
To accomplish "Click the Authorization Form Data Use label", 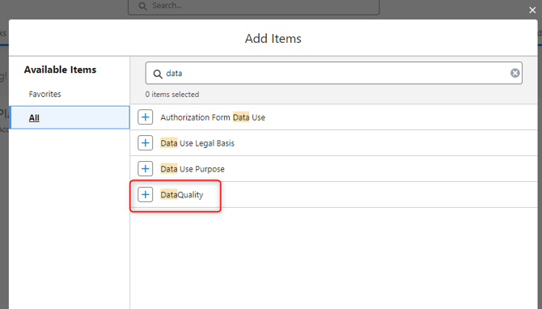I will tap(213, 117).
